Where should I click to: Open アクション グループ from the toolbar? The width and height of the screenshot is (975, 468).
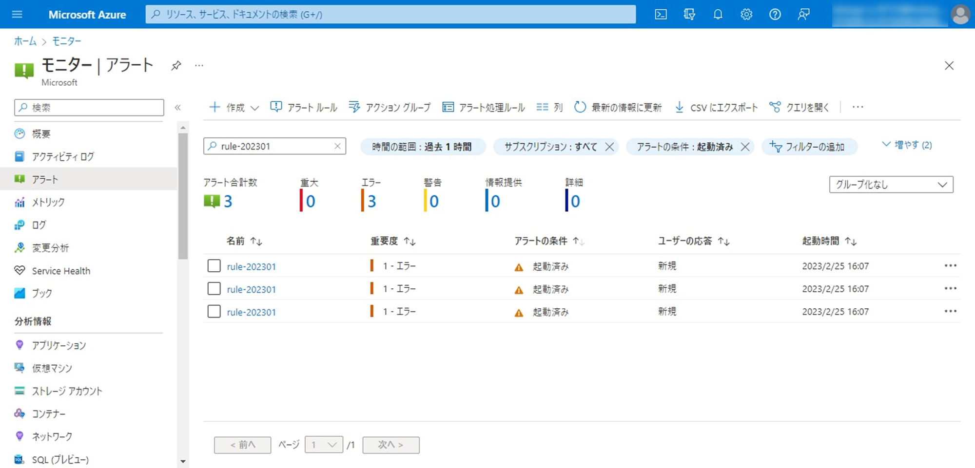coord(390,108)
